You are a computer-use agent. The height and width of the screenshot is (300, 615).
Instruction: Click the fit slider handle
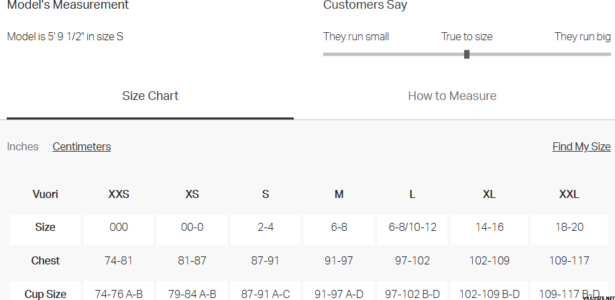(x=467, y=54)
